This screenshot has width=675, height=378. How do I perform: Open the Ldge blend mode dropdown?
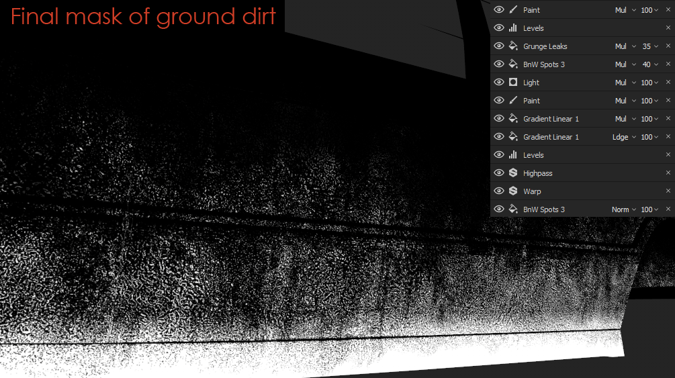(624, 137)
